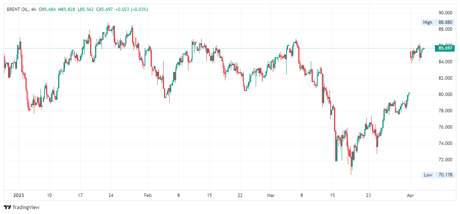
Task: Select the 2023 time axis label
Action: pos(19,195)
